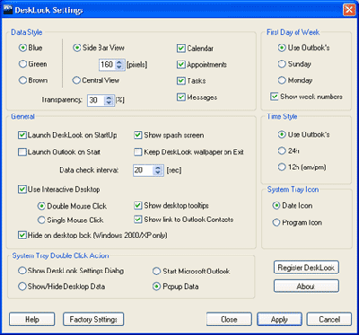This screenshot has height=335, width=359.
Task: Open the About dialog
Action: point(306,287)
